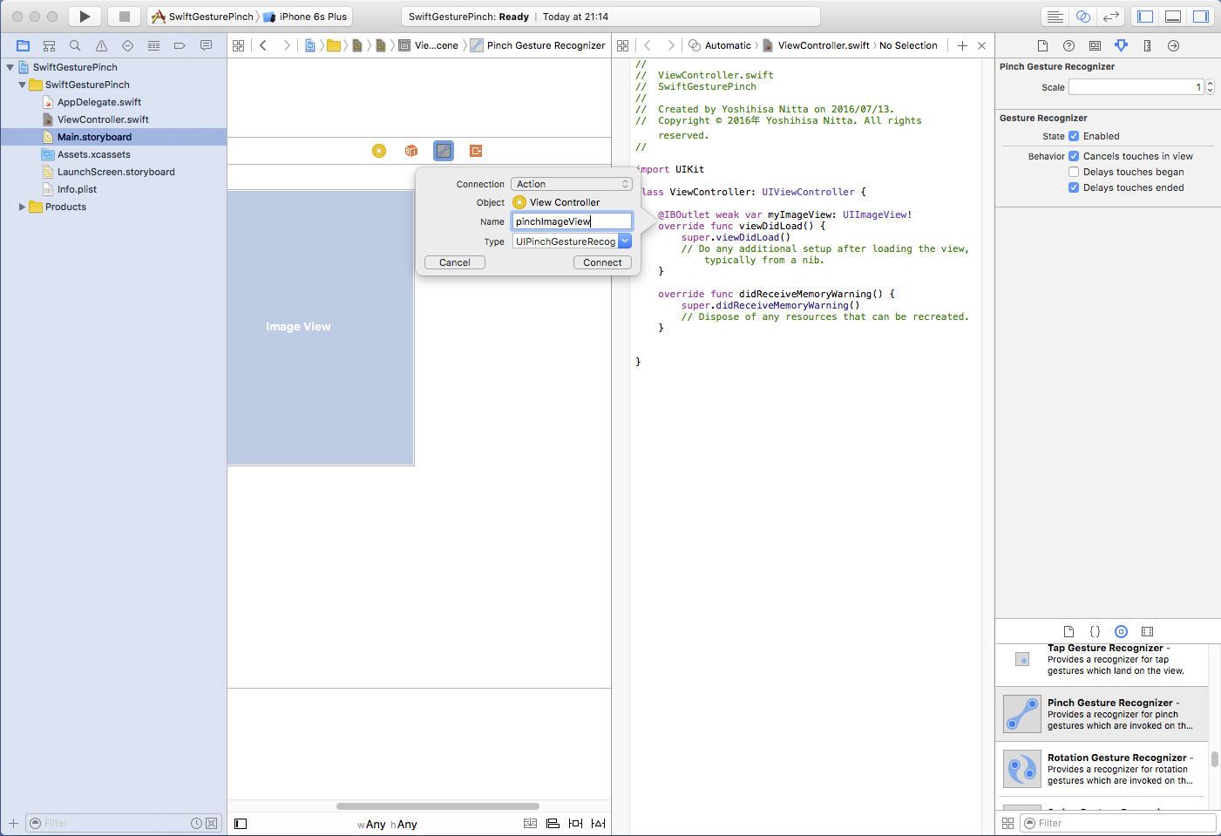Select the Pinch Gesture Recognizer dock icon
This screenshot has height=836, width=1221.
click(x=444, y=151)
